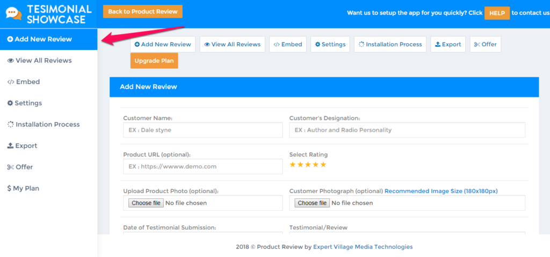Click the Upgrade Plan button
This screenshot has height=257, width=550.
(154, 61)
